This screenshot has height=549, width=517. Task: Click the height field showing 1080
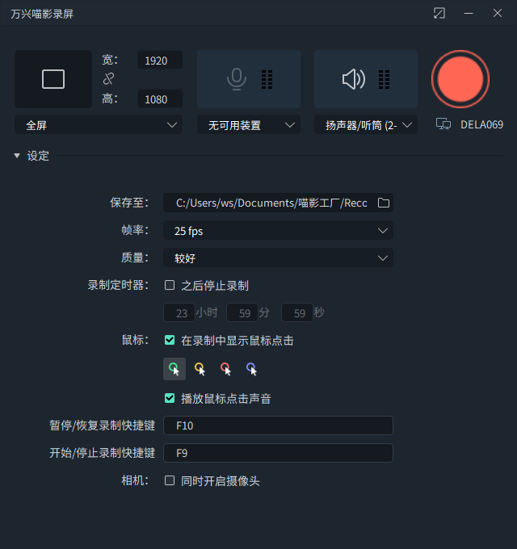click(x=160, y=98)
